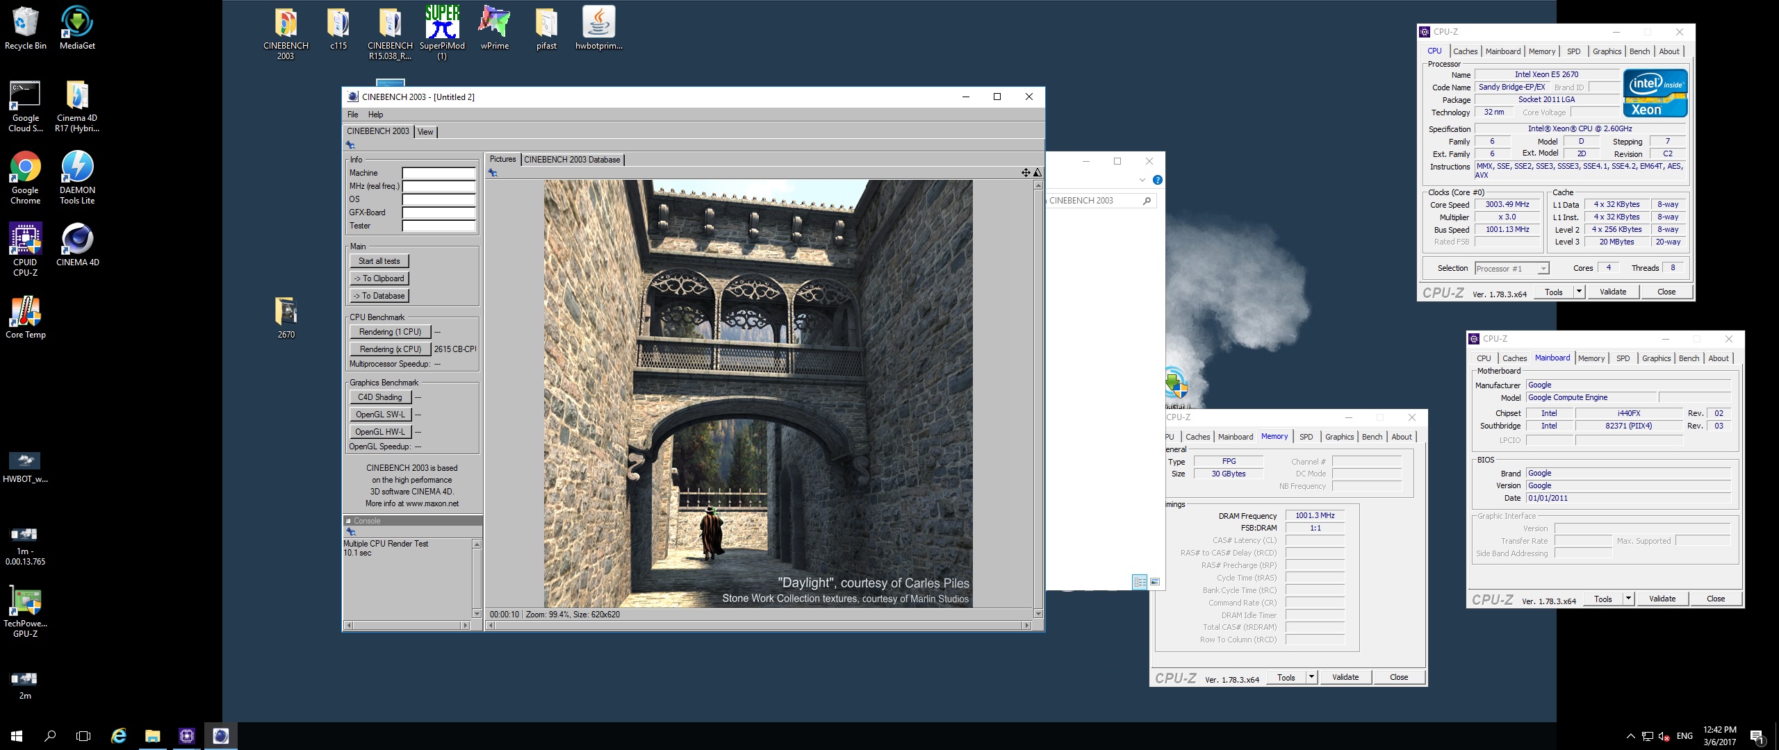Run Rendering (x CPU) benchmark
1779x750 pixels.
pyautogui.click(x=390, y=349)
